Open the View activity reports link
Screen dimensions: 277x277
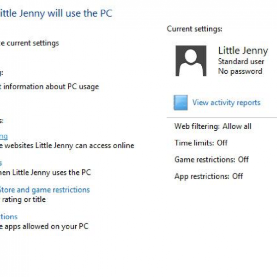(x=226, y=102)
